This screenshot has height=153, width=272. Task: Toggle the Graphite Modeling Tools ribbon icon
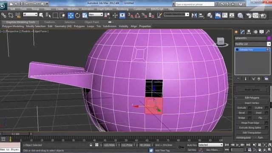(x=218, y=15)
